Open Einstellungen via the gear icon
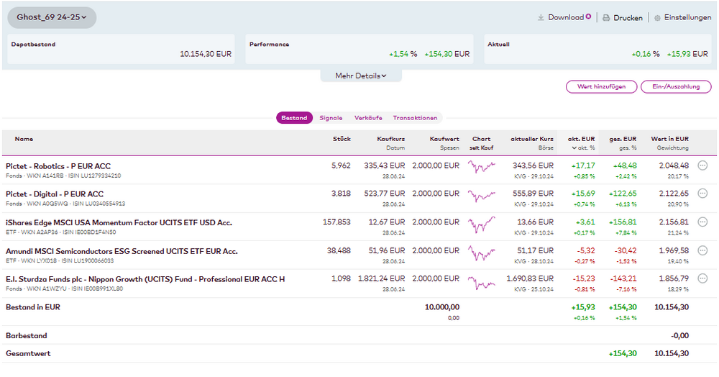The height and width of the screenshot is (377, 719). pyautogui.click(x=657, y=18)
